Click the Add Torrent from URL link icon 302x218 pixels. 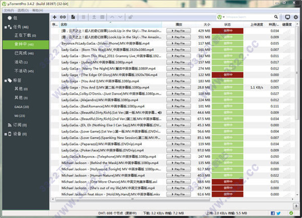(x=63, y=17)
